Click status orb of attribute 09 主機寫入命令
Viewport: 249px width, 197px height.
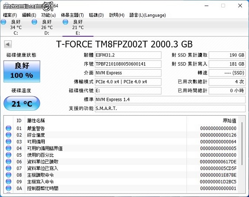coord(9,182)
